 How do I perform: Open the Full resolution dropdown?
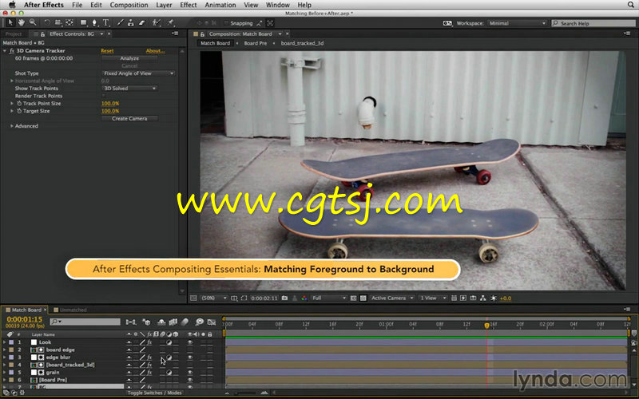coord(329,298)
